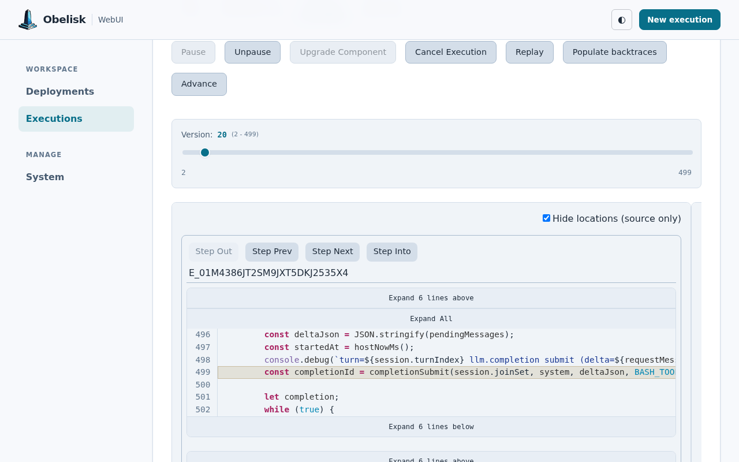
Task: Click 'while (true) {' on line 502
Action: tap(299, 410)
